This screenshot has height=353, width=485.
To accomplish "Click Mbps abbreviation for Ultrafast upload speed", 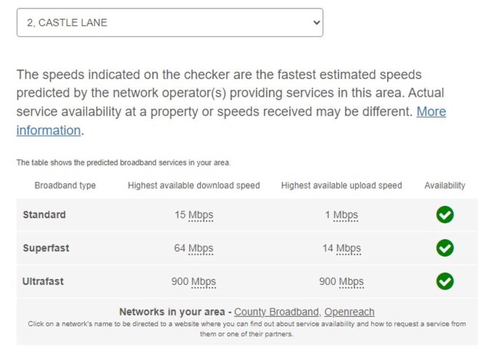I will [x=351, y=281].
